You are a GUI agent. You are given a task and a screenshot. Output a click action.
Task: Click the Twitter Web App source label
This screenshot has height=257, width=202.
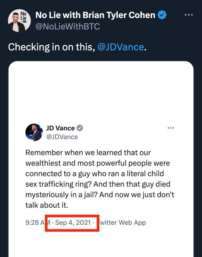pyautogui.click(x=121, y=223)
